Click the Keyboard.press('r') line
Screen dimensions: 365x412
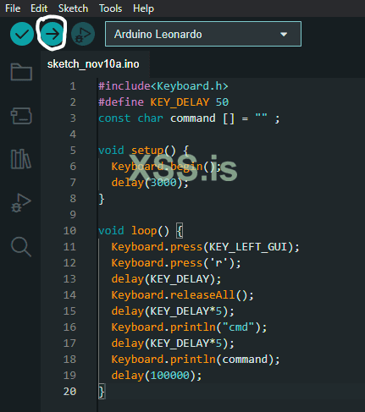click(x=176, y=263)
